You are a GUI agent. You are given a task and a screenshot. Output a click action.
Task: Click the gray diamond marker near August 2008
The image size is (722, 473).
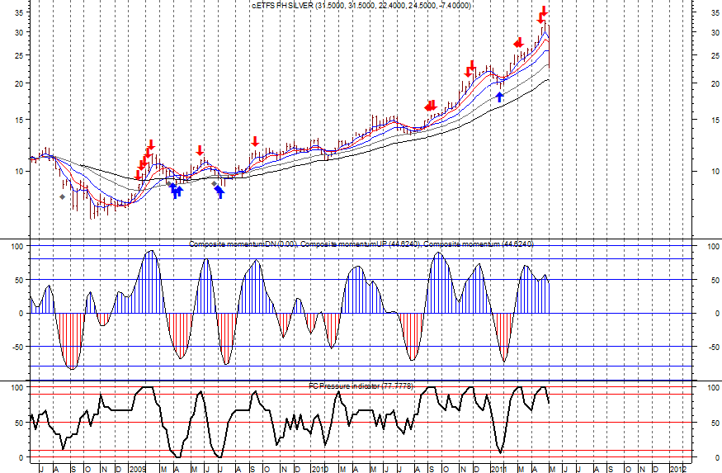pos(62,197)
